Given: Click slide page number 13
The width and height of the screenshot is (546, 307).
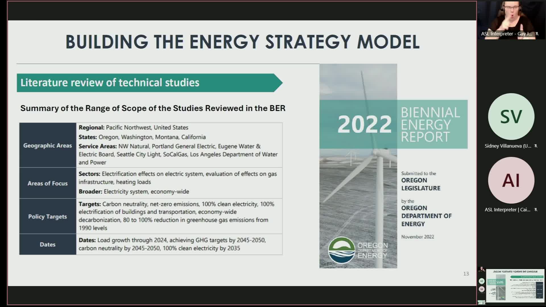Looking at the screenshot, I should click(466, 273).
